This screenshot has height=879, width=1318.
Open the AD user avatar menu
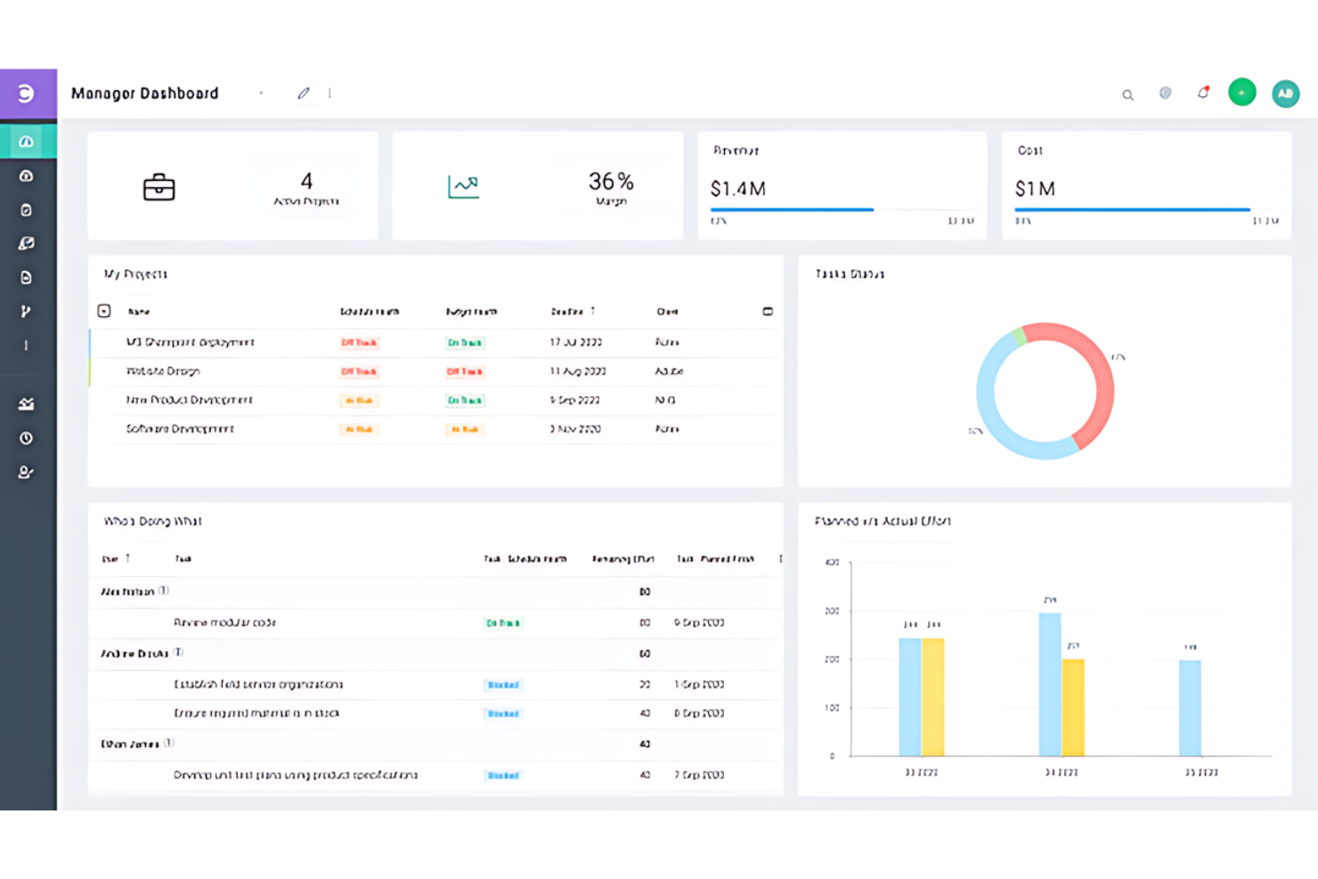tap(1285, 94)
